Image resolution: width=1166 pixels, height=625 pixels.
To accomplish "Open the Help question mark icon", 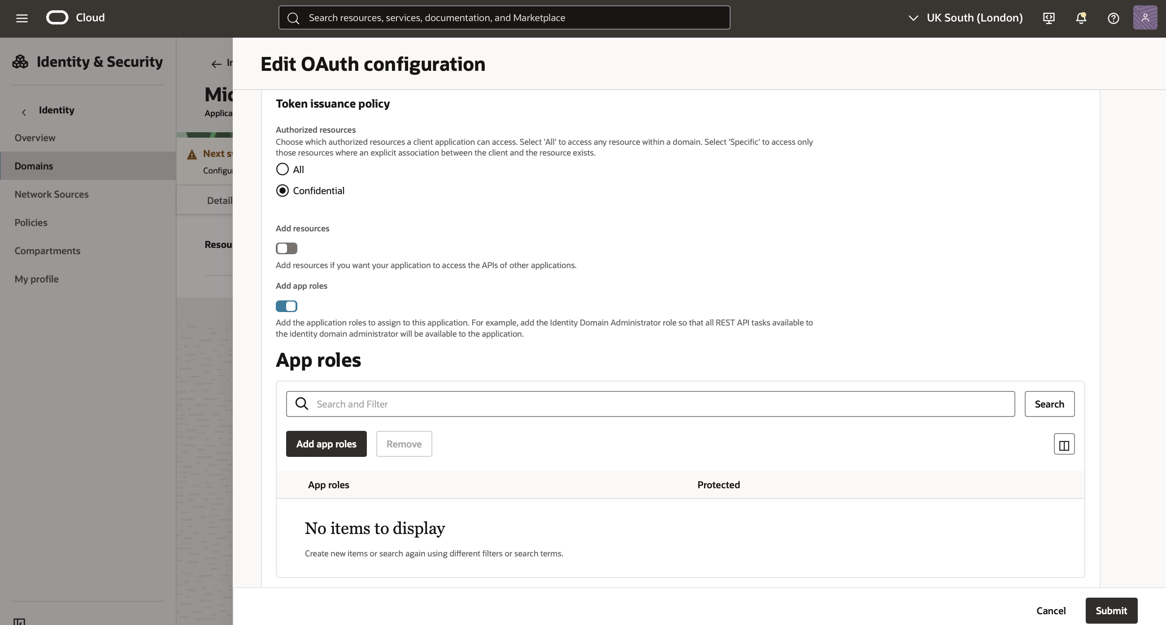I will tap(1114, 18).
